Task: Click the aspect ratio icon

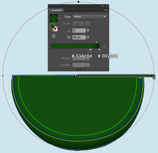Action: [x=69, y=37]
